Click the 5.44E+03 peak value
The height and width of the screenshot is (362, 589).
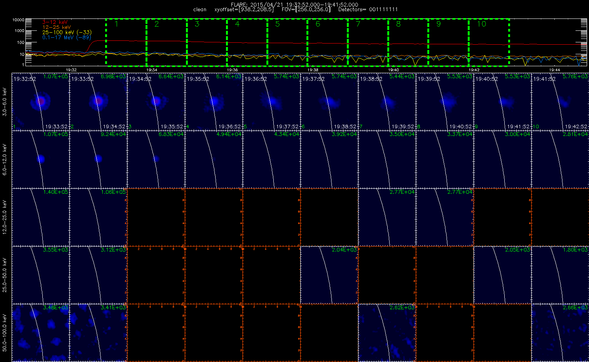point(402,77)
